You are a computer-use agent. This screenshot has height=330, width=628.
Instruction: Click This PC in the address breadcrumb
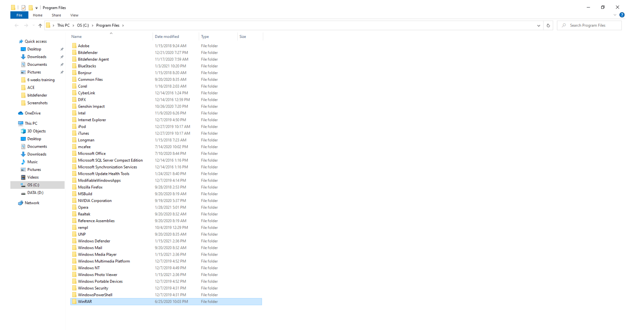coord(63,25)
